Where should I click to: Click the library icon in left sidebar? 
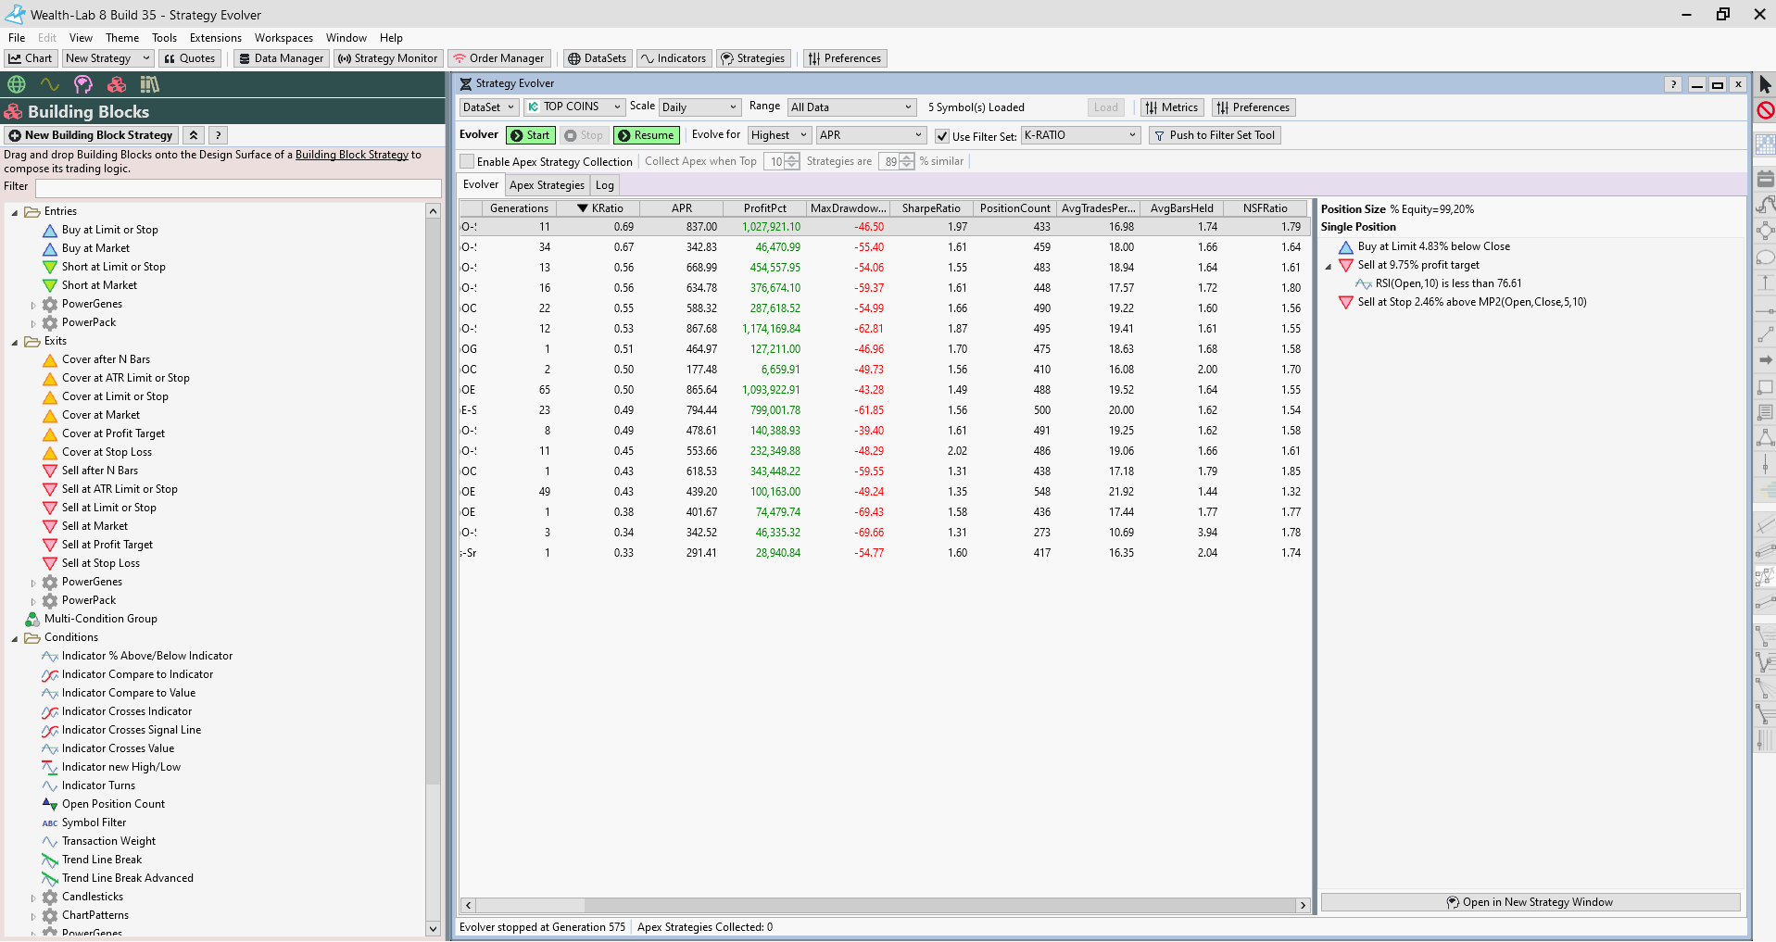point(148,83)
